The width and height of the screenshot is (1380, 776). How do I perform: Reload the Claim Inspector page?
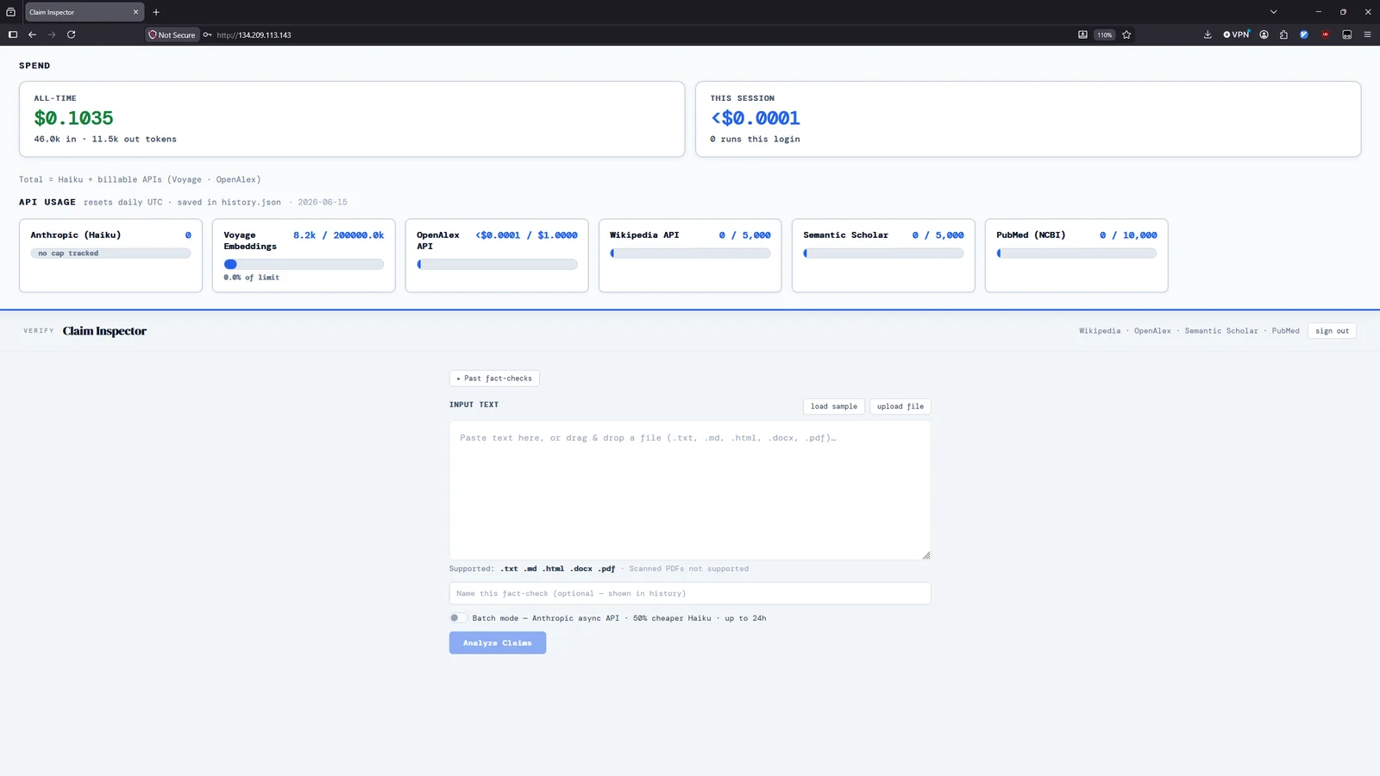[72, 34]
